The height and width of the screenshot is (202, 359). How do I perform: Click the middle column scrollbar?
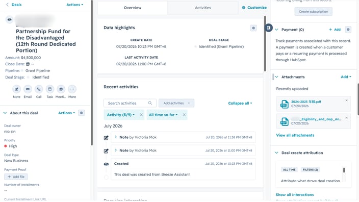pyautogui.click(x=265, y=43)
